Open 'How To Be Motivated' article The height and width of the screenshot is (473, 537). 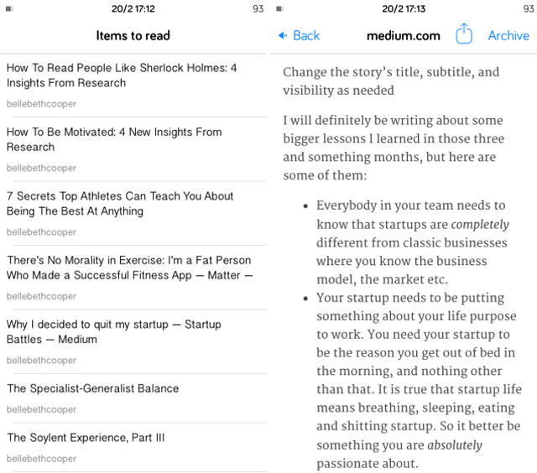[133, 149]
